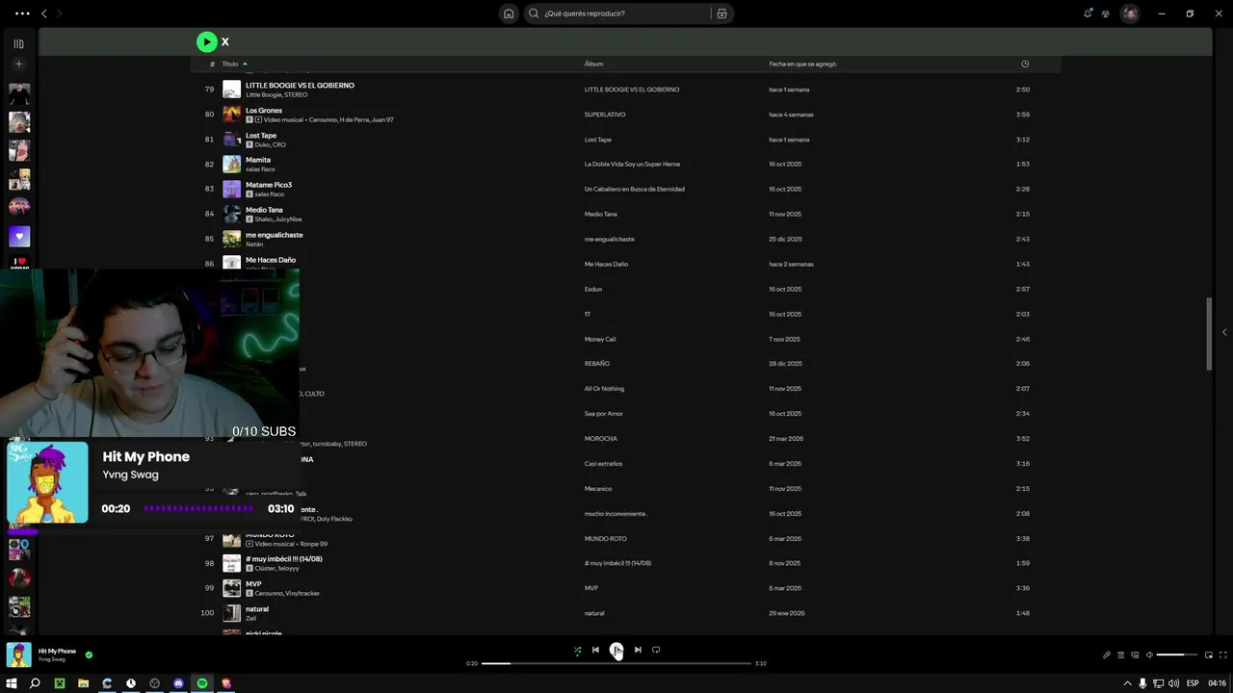Open notifications with the bell icon
The width and height of the screenshot is (1233, 693).
coord(1088,13)
